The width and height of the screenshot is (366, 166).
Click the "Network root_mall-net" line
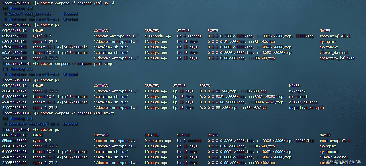[x=30, y=14]
